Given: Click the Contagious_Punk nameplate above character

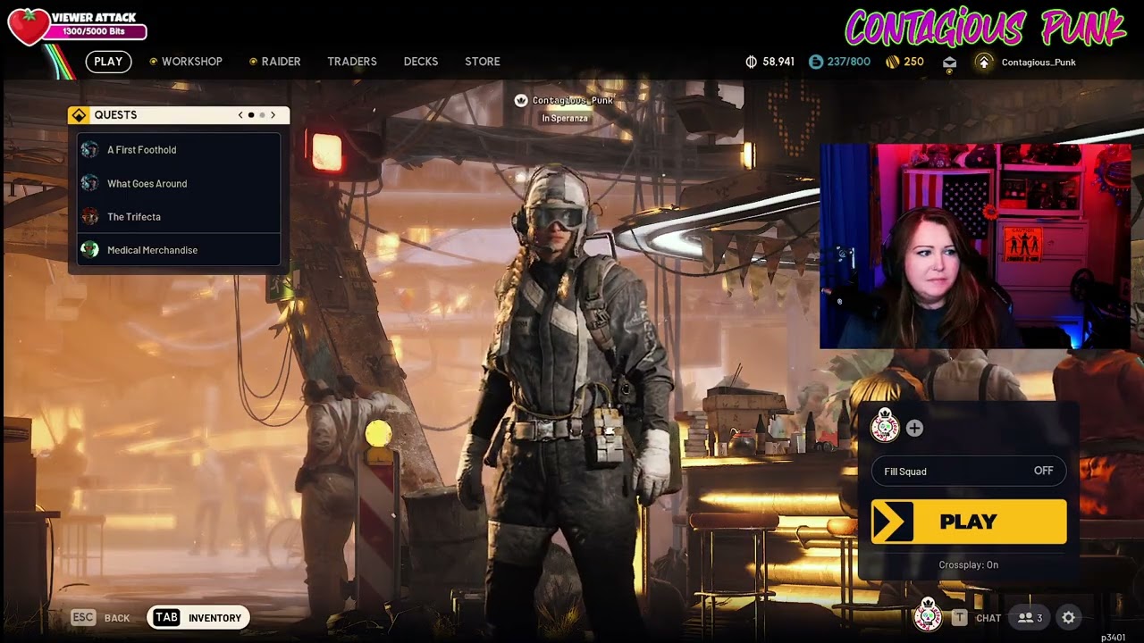Looking at the screenshot, I should pyautogui.click(x=573, y=101).
